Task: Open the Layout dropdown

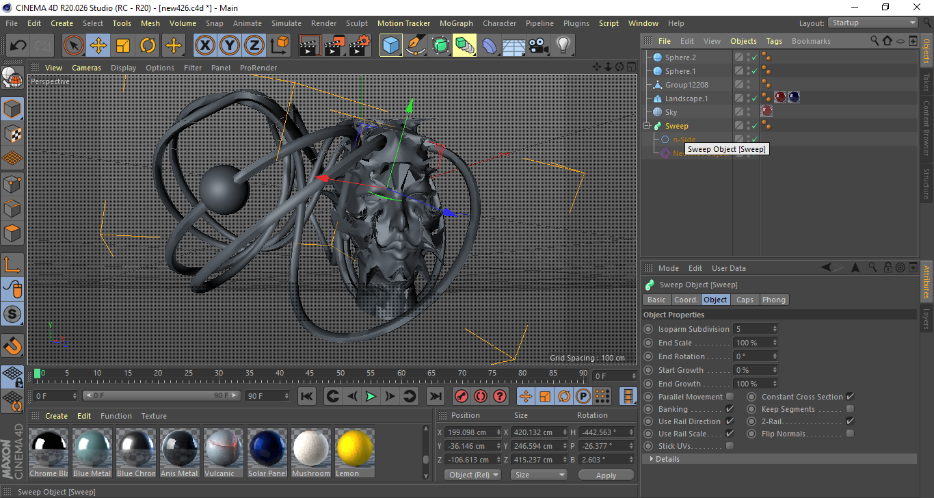Action: point(873,23)
